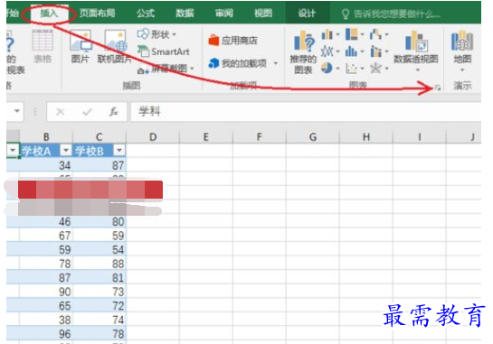This screenshot has width=493, height=344.
Task: Insert a line or area chart
Action: click(330, 51)
